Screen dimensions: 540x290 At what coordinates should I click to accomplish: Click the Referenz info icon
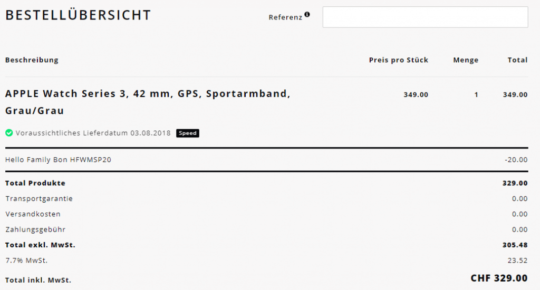coord(307,14)
